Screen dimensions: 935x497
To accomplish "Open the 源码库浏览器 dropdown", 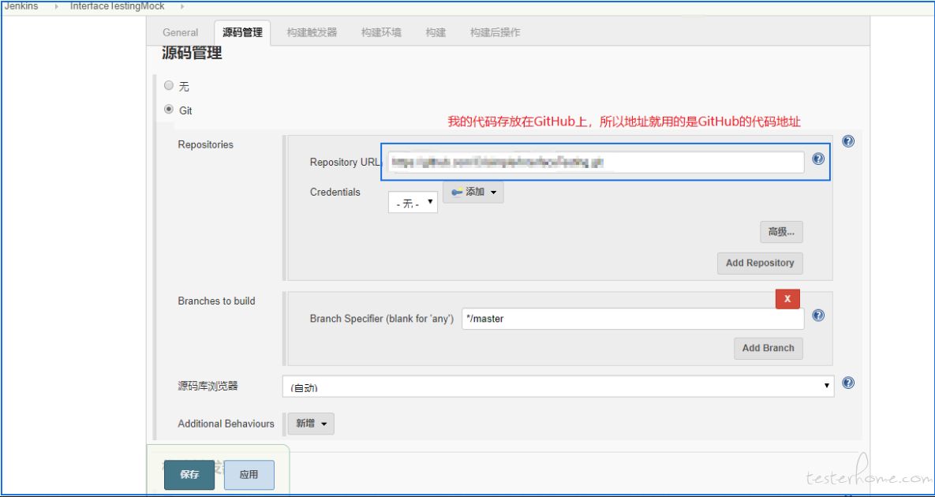I will point(558,386).
